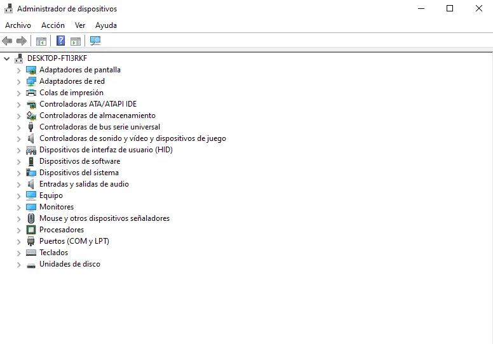Image resolution: width=493 pixels, height=344 pixels.
Task: Open the Archivo menu
Action: pyautogui.click(x=18, y=25)
